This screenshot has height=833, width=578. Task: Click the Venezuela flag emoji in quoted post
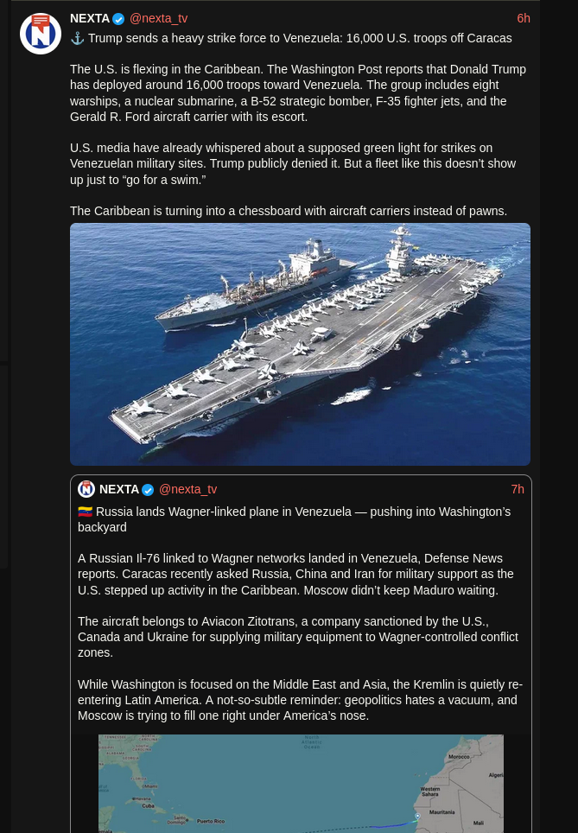[85, 512]
